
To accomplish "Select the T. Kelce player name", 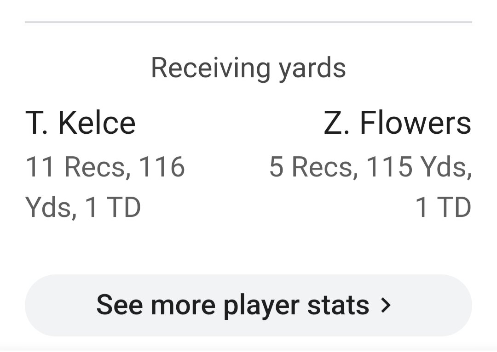I will 81,123.
